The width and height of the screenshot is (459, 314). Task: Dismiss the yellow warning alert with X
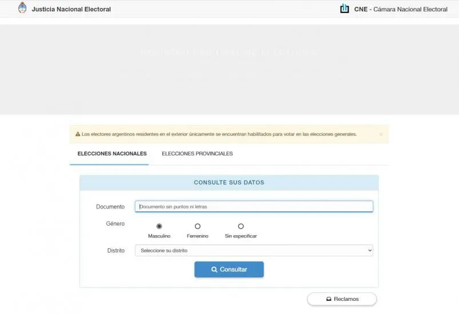click(x=381, y=134)
